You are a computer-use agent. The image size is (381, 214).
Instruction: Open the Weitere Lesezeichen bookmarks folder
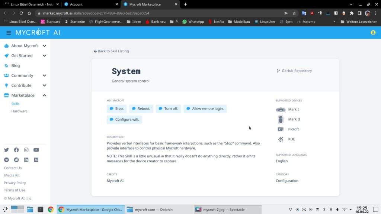pos(359,22)
